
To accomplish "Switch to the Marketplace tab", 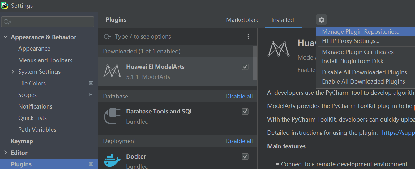I will (243, 20).
